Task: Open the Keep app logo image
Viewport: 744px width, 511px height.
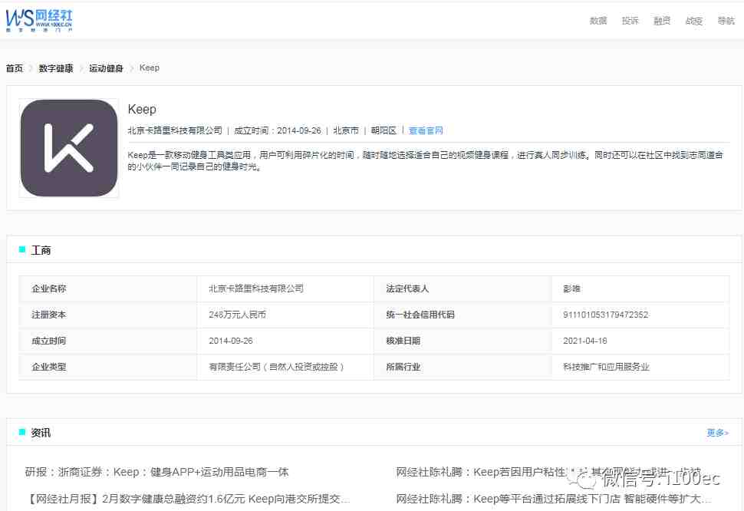Action: tap(69, 148)
